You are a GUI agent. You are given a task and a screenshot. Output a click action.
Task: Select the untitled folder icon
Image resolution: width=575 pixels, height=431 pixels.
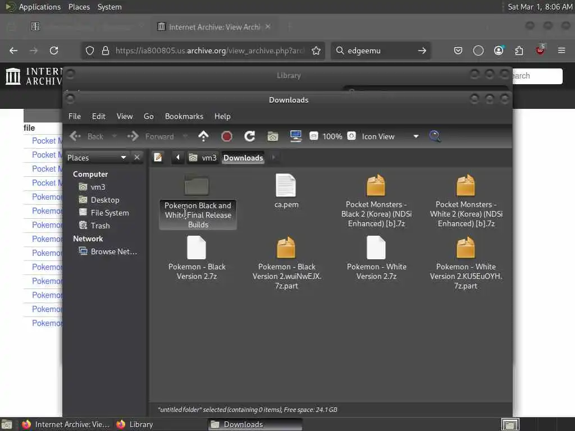[x=197, y=185]
